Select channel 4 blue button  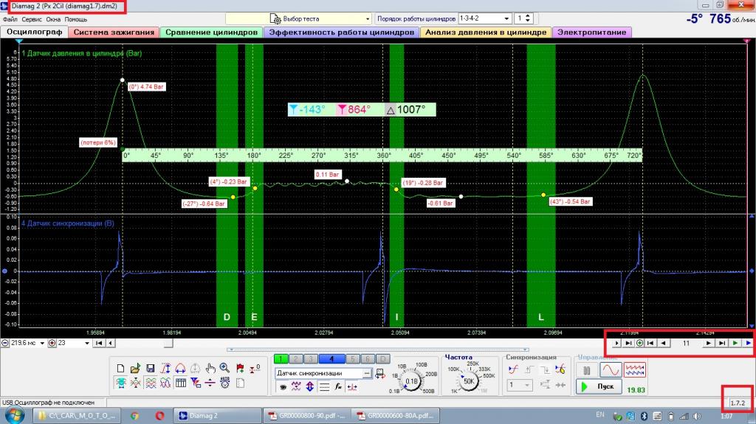click(x=331, y=359)
